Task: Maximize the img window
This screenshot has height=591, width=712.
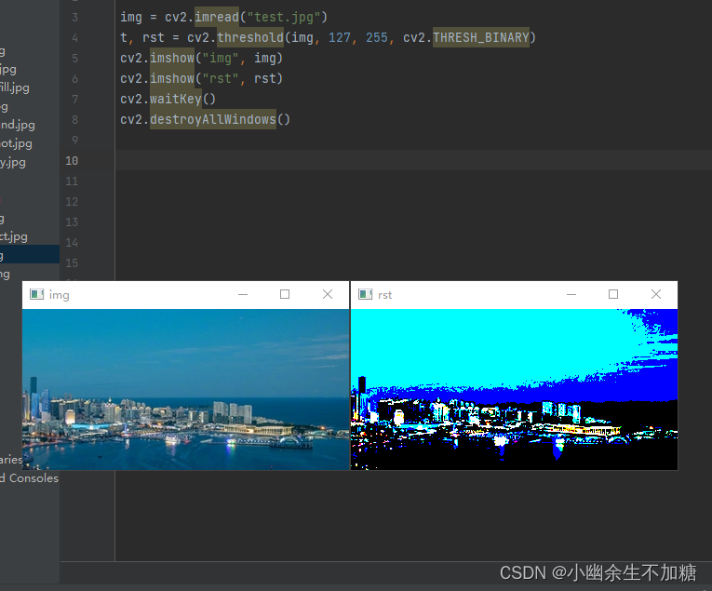Action: click(x=285, y=295)
